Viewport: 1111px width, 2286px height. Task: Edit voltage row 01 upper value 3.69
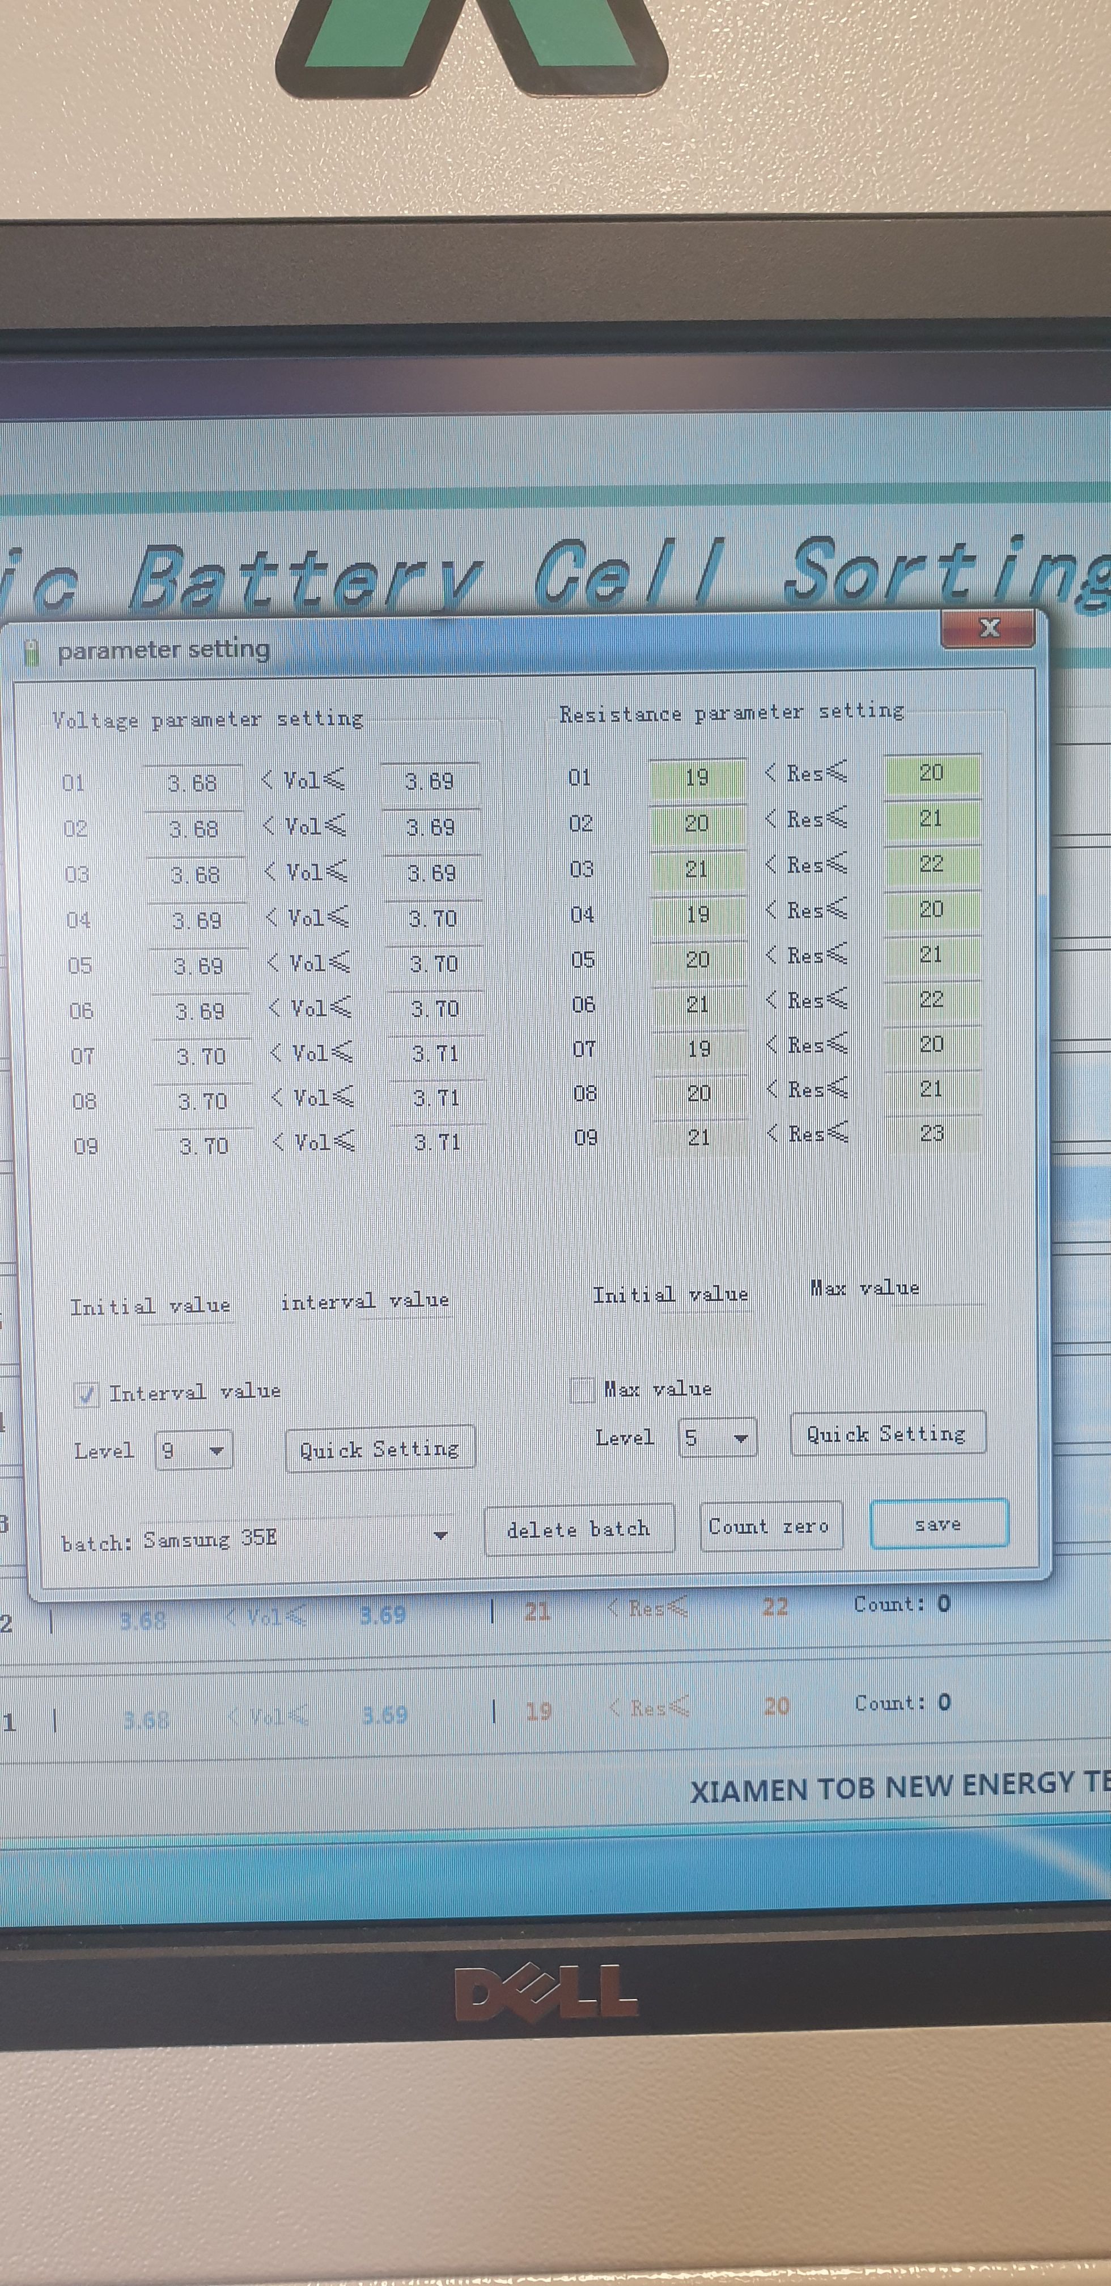(430, 782)
